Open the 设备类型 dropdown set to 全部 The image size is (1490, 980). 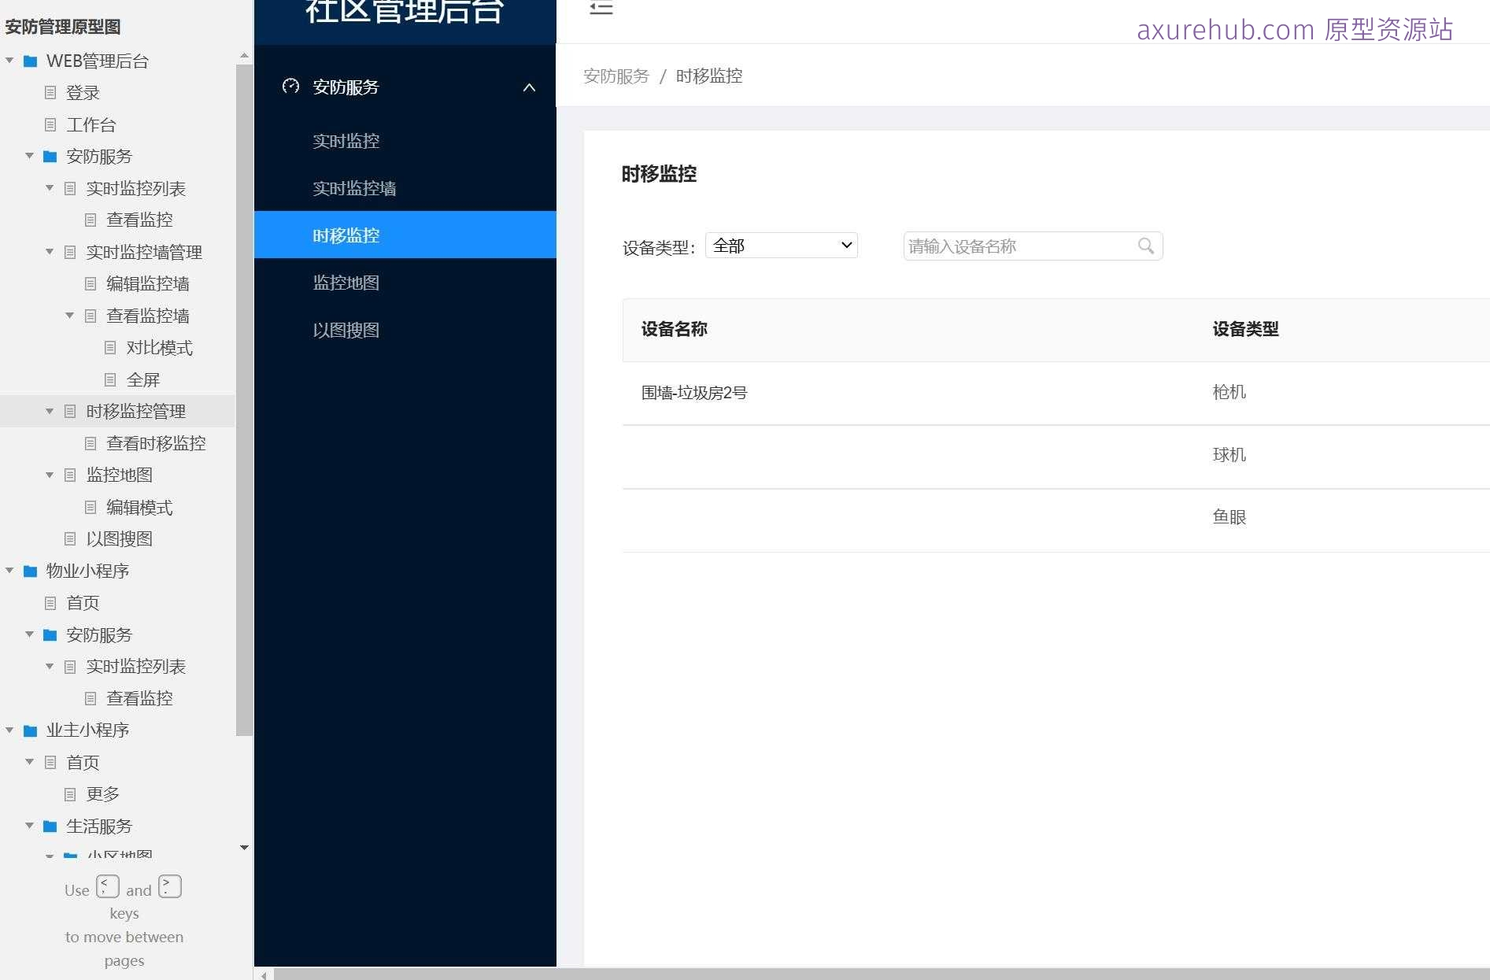pos(781,245)
